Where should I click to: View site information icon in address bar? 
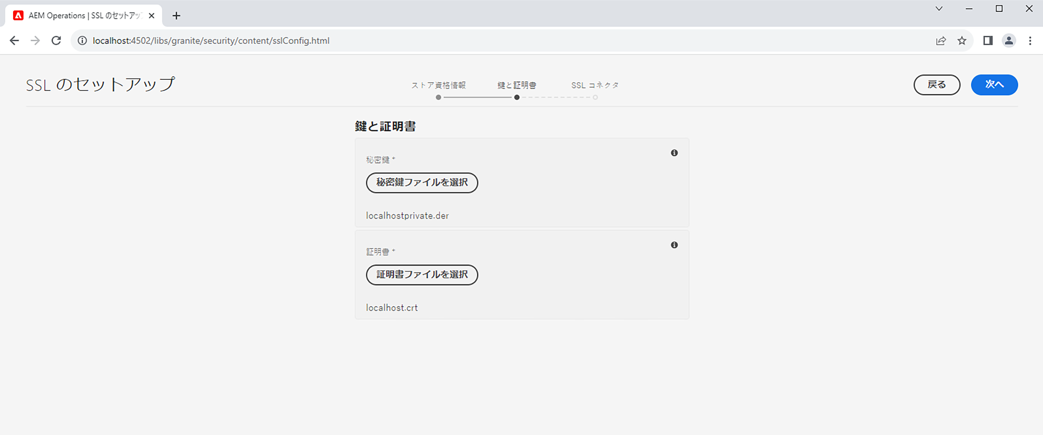[x=82, y=40]
